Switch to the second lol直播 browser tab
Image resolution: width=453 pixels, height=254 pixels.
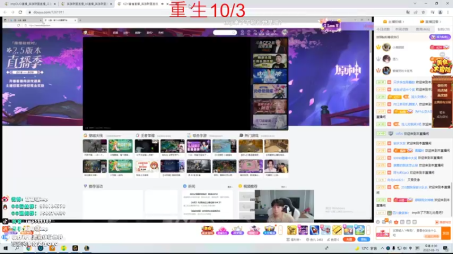[86, 4]
